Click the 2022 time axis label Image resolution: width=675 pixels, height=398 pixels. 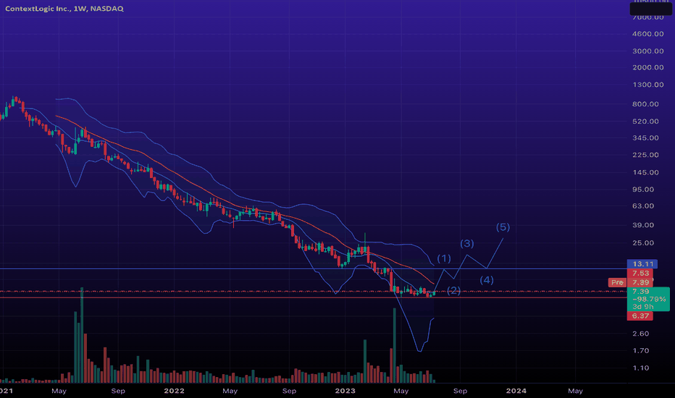[x=174, y=391]
